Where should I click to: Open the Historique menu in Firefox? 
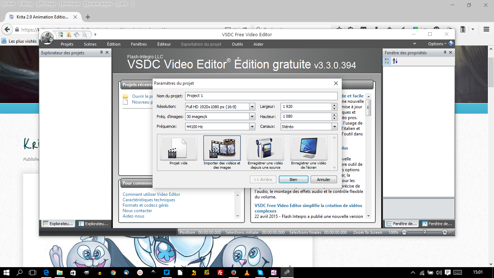69,4
